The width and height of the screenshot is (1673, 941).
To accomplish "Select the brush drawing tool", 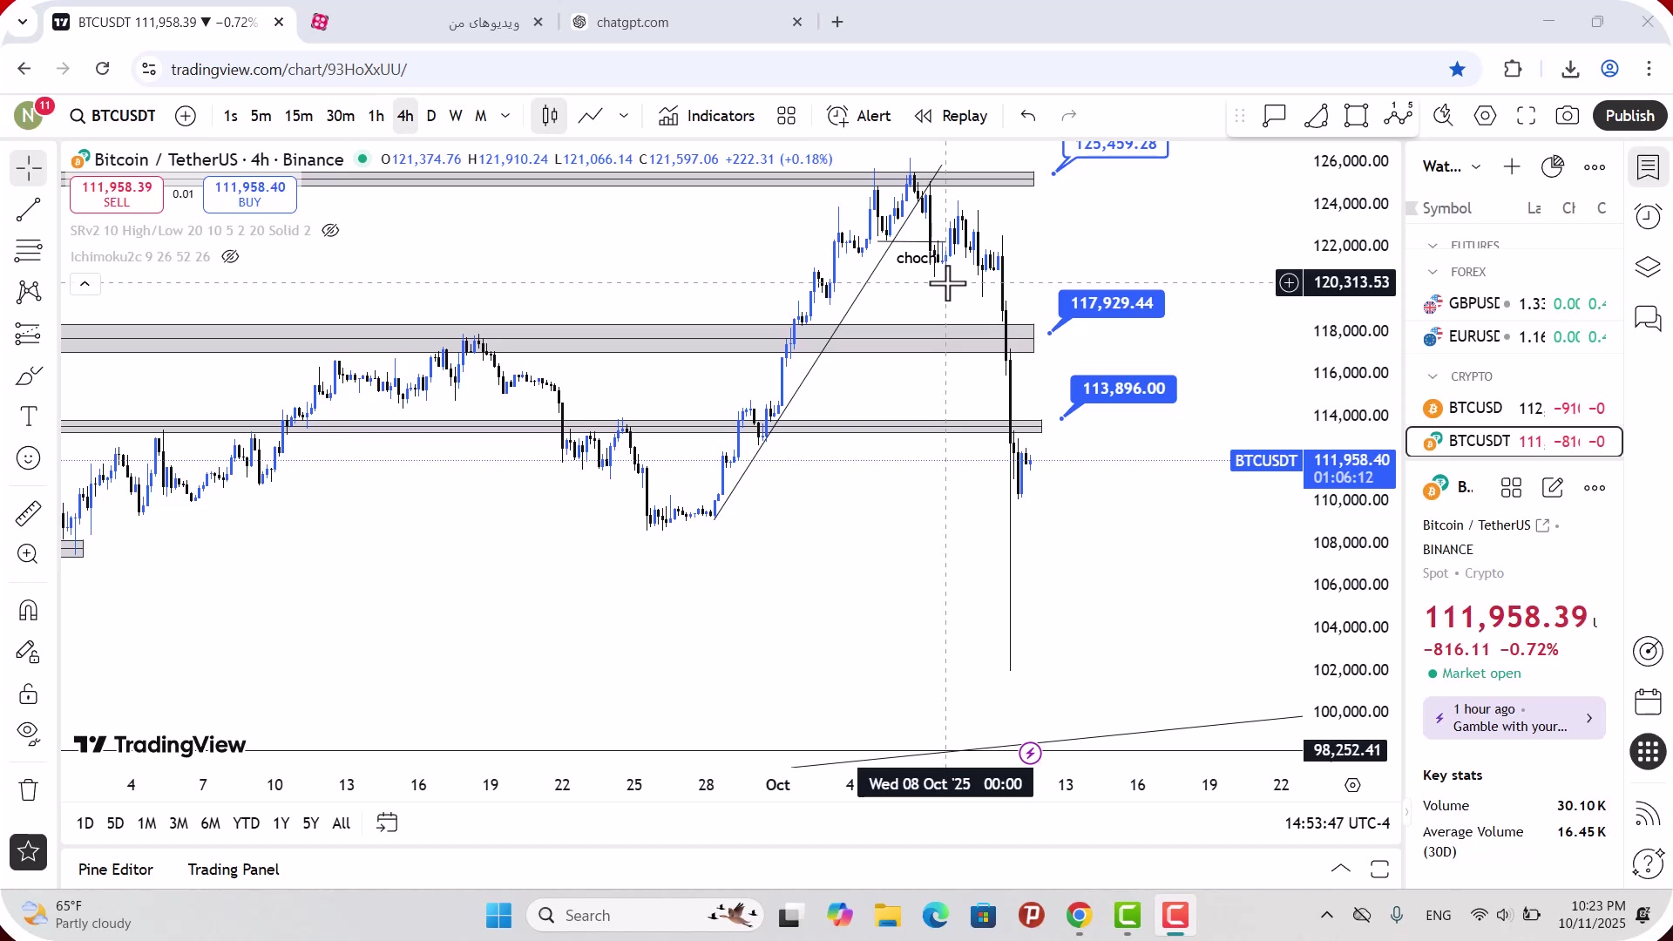I will [28, 376].
